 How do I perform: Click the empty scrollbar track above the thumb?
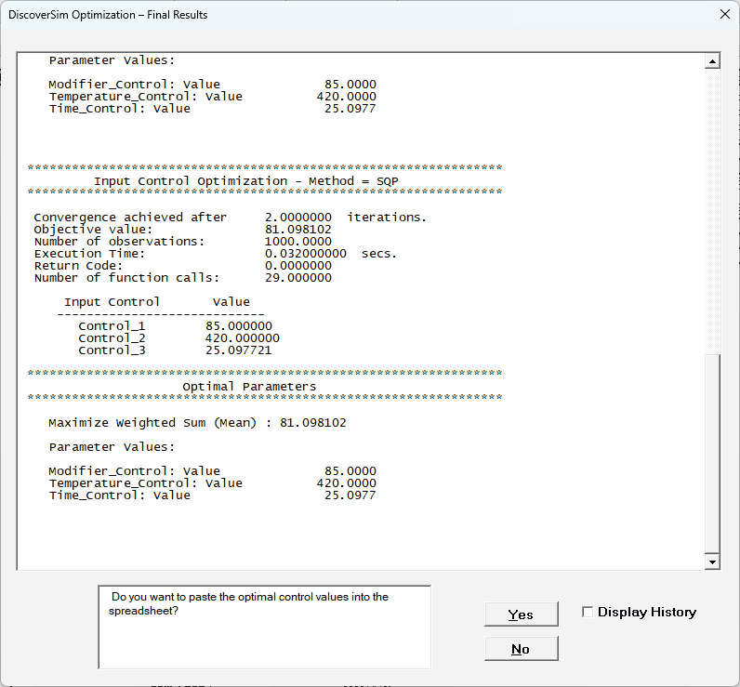(x=713, y=205)
